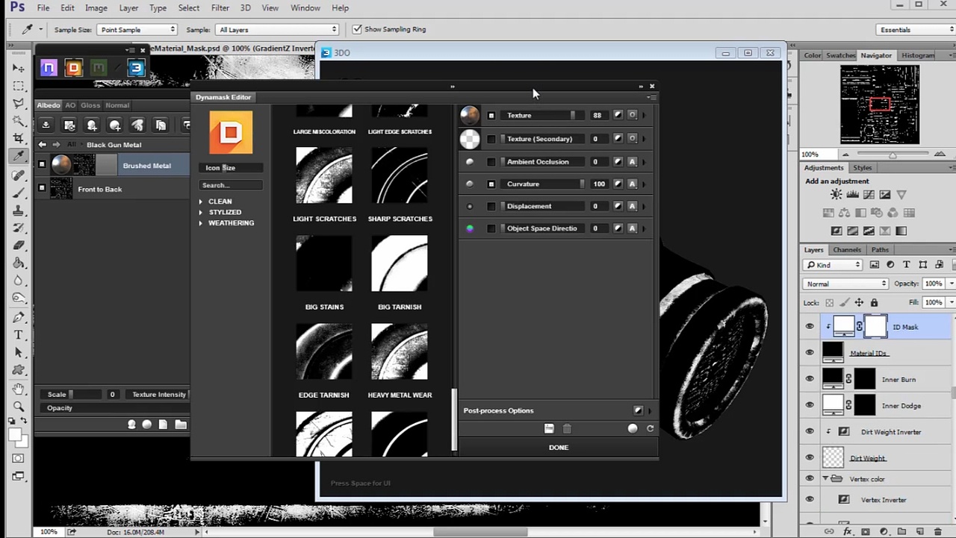
Task: Select the Front to Back row
Action: [112, 190]
